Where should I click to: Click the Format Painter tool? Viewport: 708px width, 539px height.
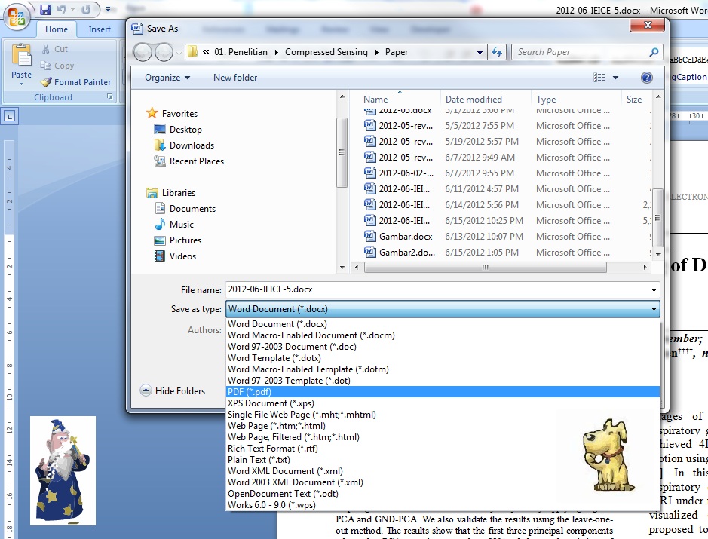(x=76, y=82)
